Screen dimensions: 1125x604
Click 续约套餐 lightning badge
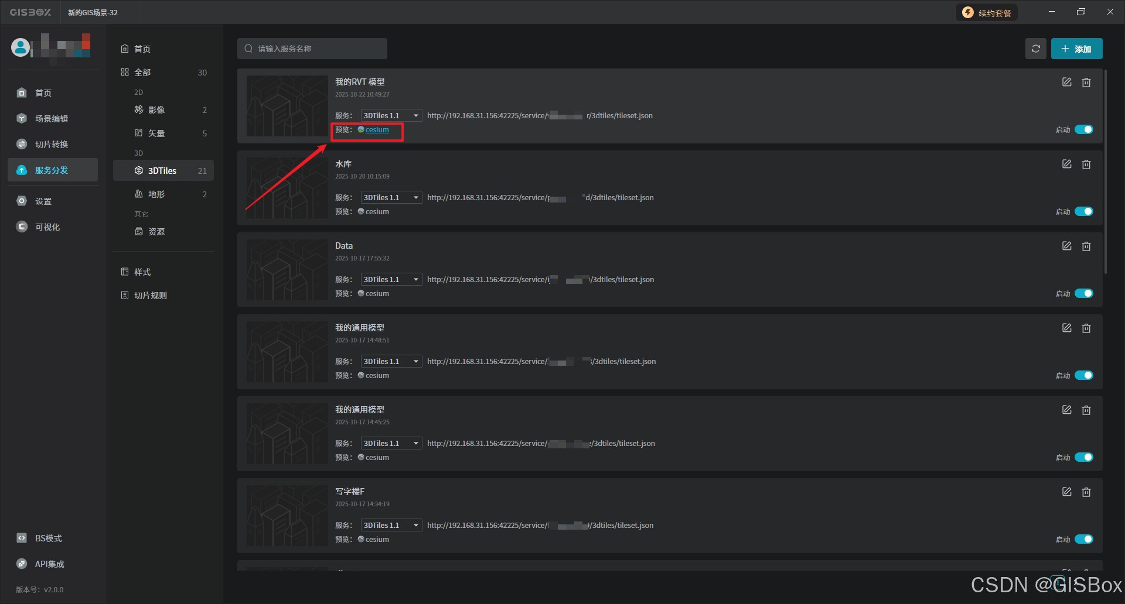coord(987,13)
